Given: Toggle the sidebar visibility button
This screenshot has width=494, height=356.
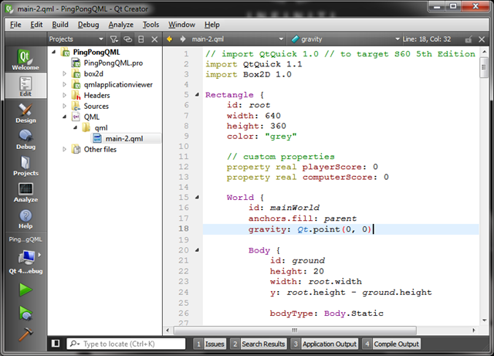Looking at the screenshot, I should [x=56, y=344].
